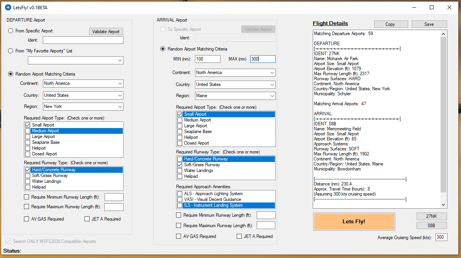Tick arrival JET A Required checkbox
Image resolution: width=461 pixels, height=258 pixels.
(x=239, y=236)
